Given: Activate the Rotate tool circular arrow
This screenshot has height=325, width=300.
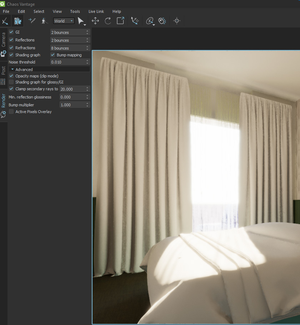Looking at the screenshot, I should pyautogui.click(x=108, y=21).
